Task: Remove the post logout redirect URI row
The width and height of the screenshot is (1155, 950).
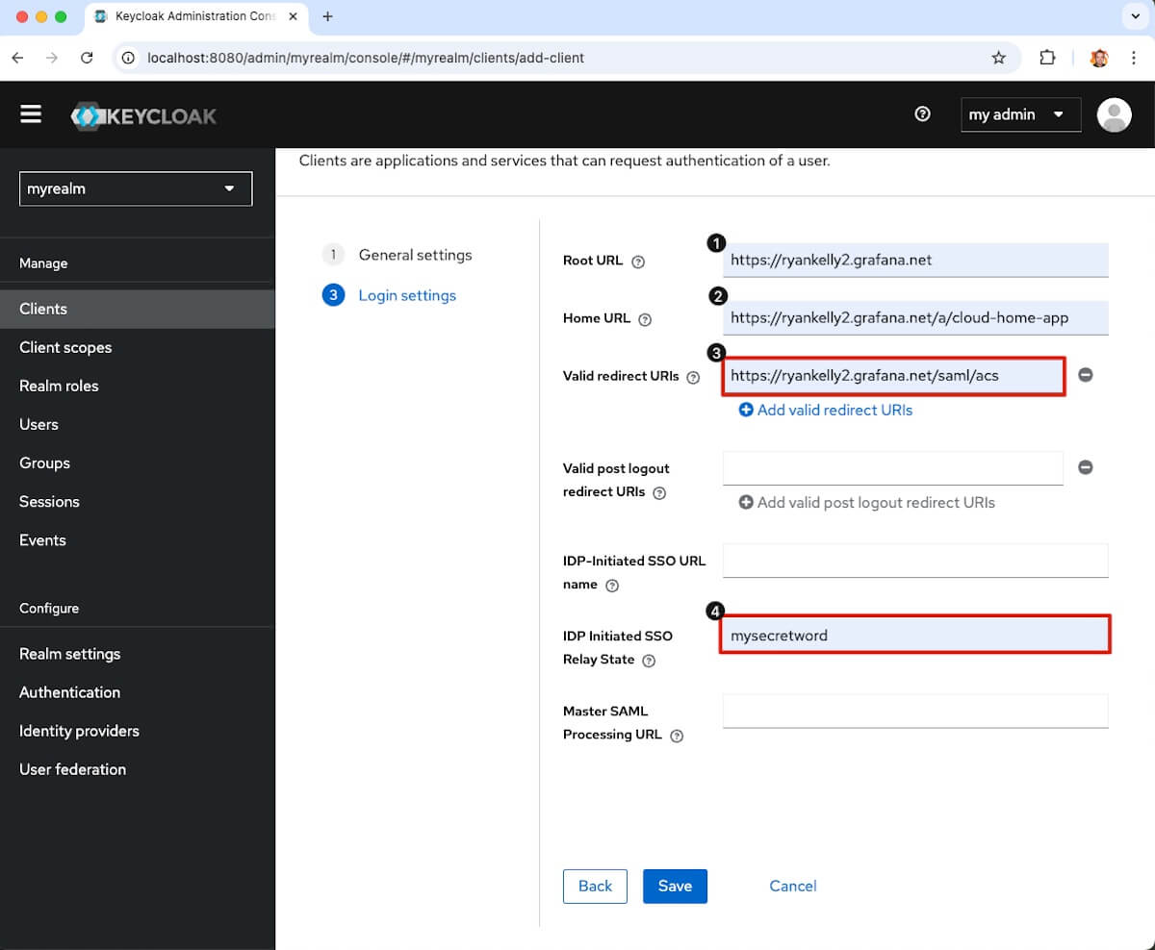Action: tap(1085, 467)
